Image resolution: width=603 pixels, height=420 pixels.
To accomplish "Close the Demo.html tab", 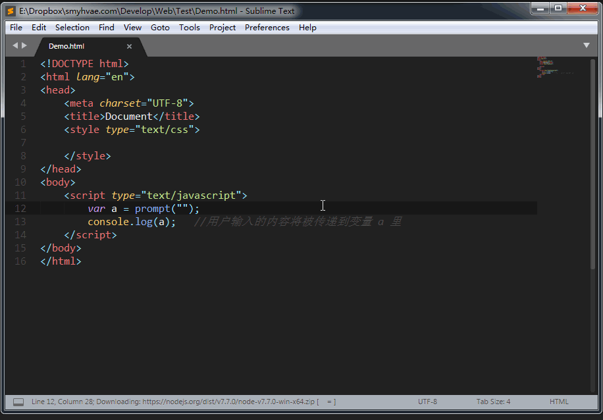I will pyautogui.click(x=129, y=46).
